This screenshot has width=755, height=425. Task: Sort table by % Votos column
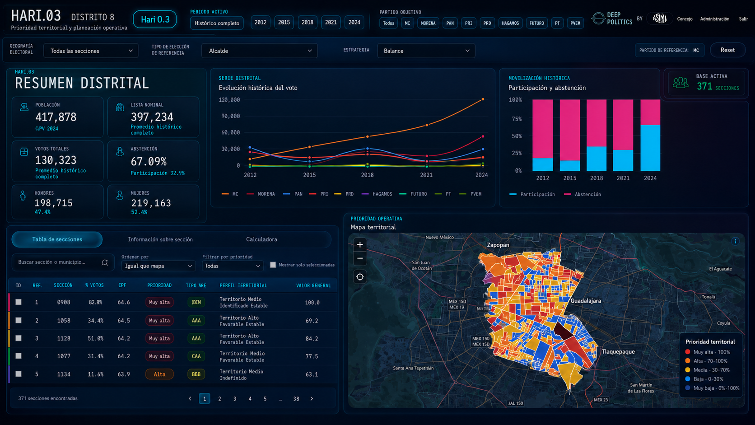click(94, 285)
